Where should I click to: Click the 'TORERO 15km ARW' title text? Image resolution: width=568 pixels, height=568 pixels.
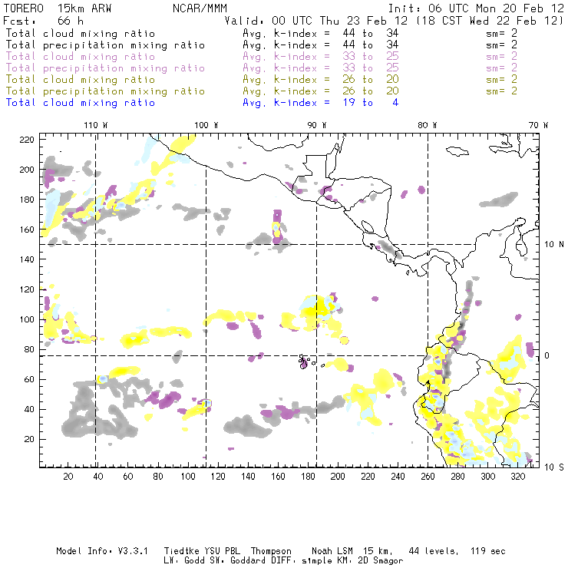(x=58, y=8)
